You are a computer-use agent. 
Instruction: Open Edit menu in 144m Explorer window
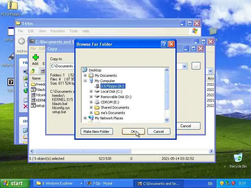[31, 31]
